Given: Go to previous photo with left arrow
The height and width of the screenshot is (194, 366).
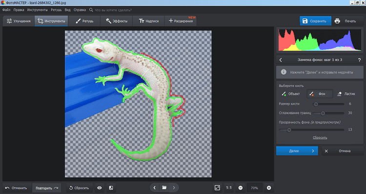Looking at the screenshot, I should pyautogui.click(x=154, y=188).
